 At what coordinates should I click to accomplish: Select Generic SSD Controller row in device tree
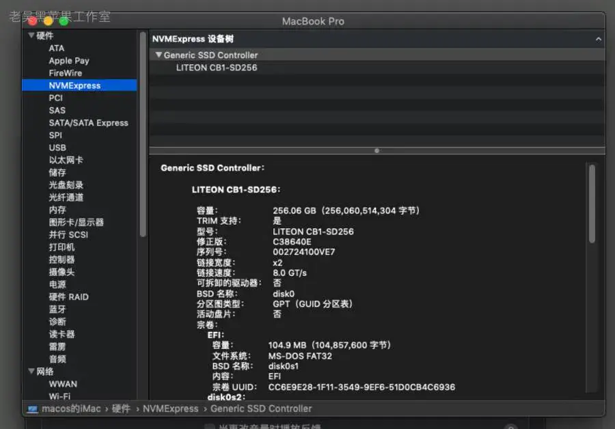click(377, 55)
